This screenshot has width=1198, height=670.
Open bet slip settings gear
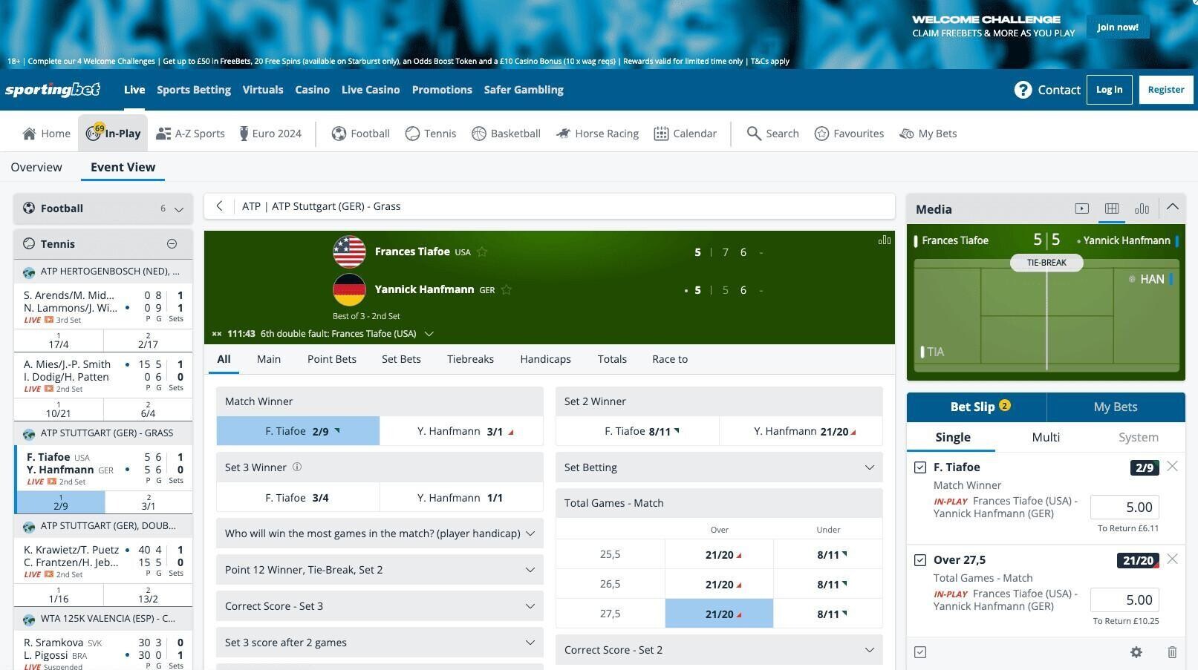pos(1136,652)
